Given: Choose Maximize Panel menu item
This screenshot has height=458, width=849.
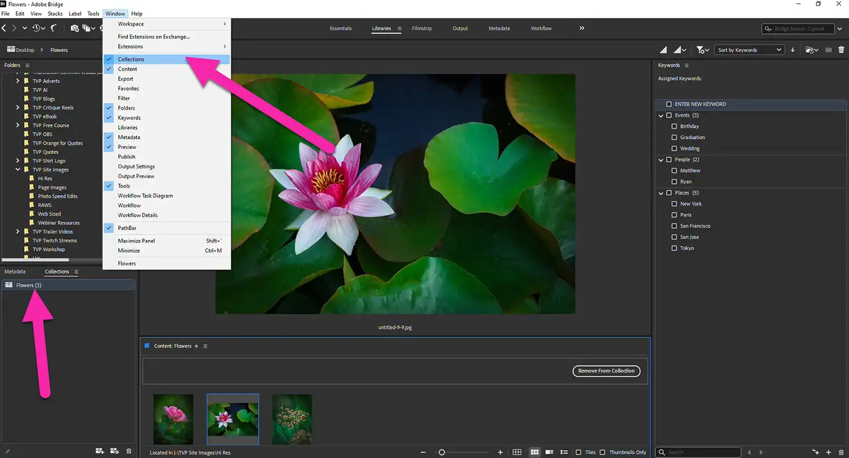Looking at the screenshot, I should 167,241.
